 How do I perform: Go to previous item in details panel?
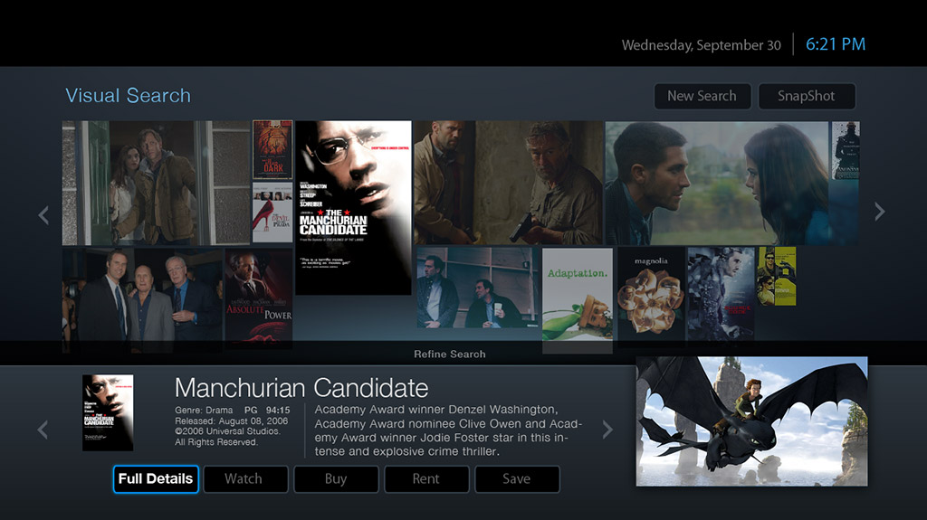(43, 430)
